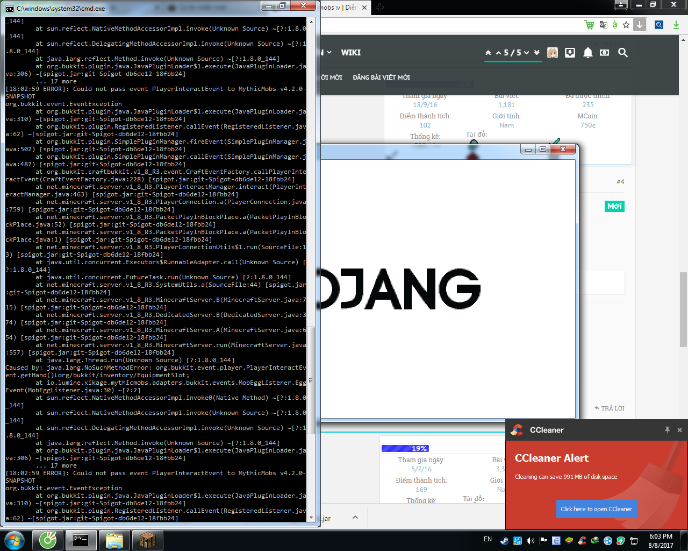
Task: Click ĐĂNG BÀI VIẾT MỚI link
Action: click(381, 77)
